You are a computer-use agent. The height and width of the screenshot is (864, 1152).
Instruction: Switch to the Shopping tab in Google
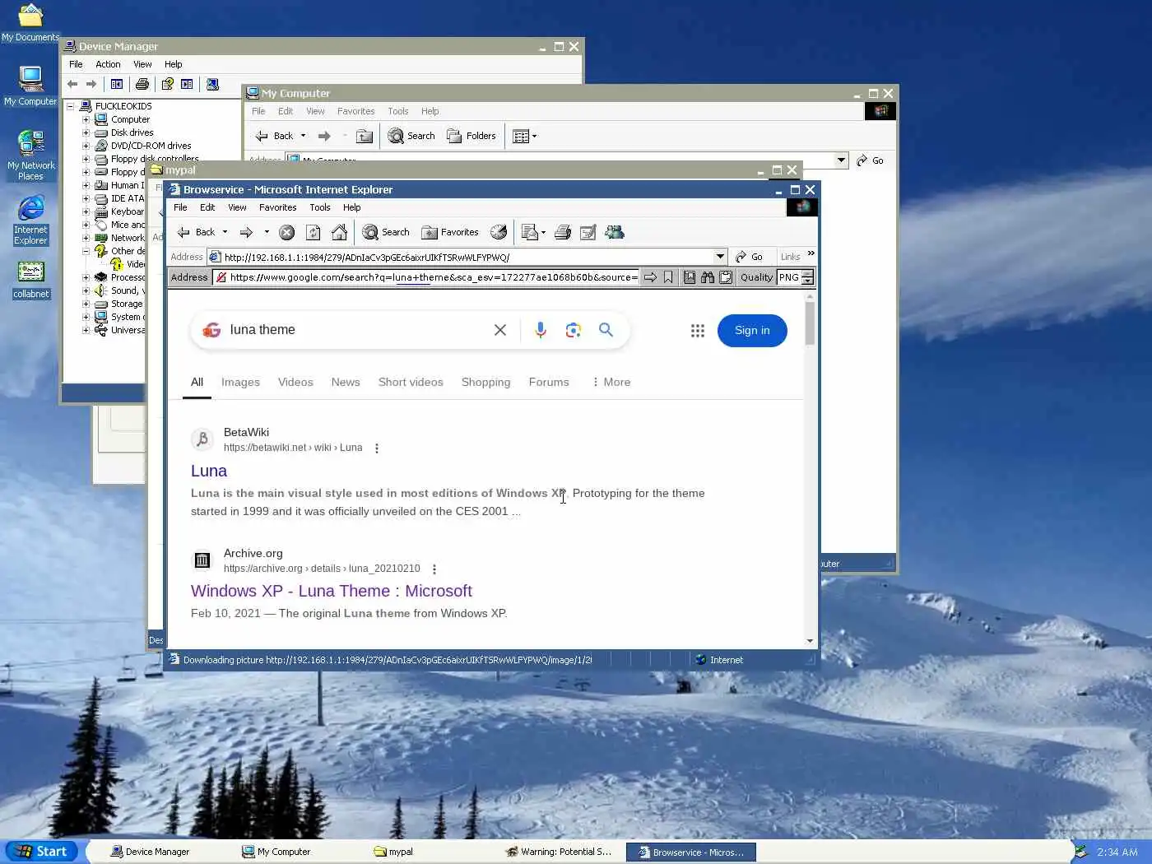click(485, 383)
